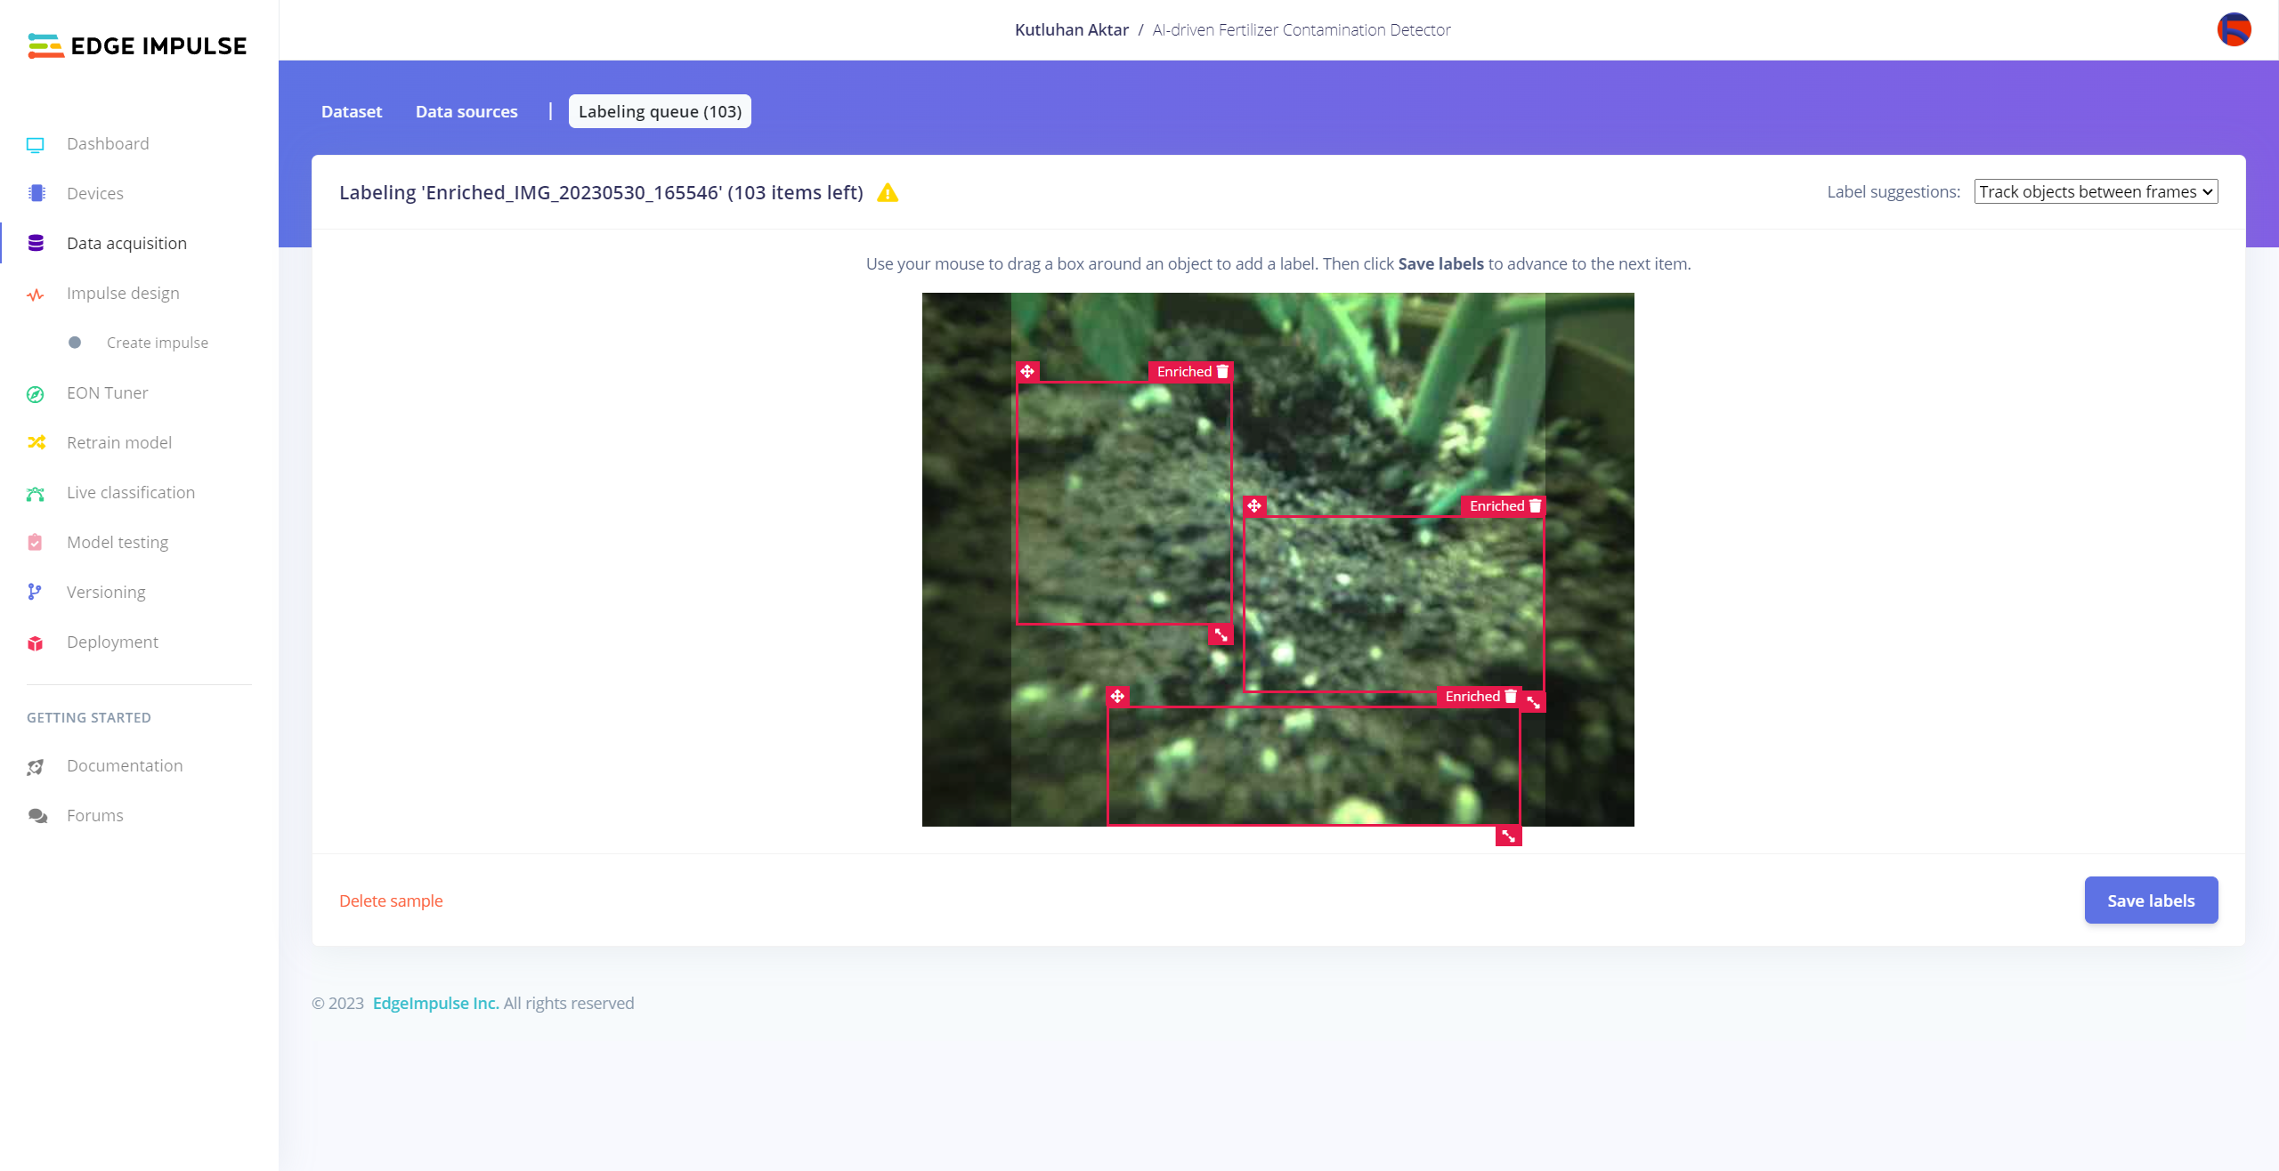Open user avatar in top right

2234,29
